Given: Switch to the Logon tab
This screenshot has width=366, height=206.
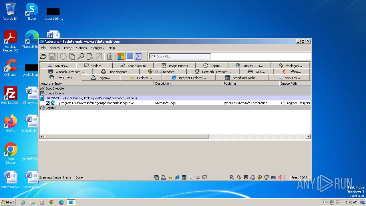Looking at the screenshot, I should click(101, 78).
